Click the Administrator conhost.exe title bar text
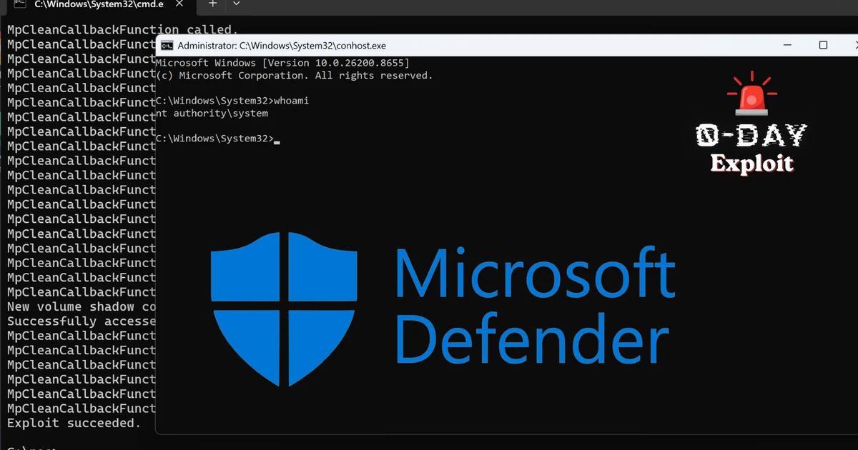The height and width of the screenshot is (450, 858). coord(282,46)
